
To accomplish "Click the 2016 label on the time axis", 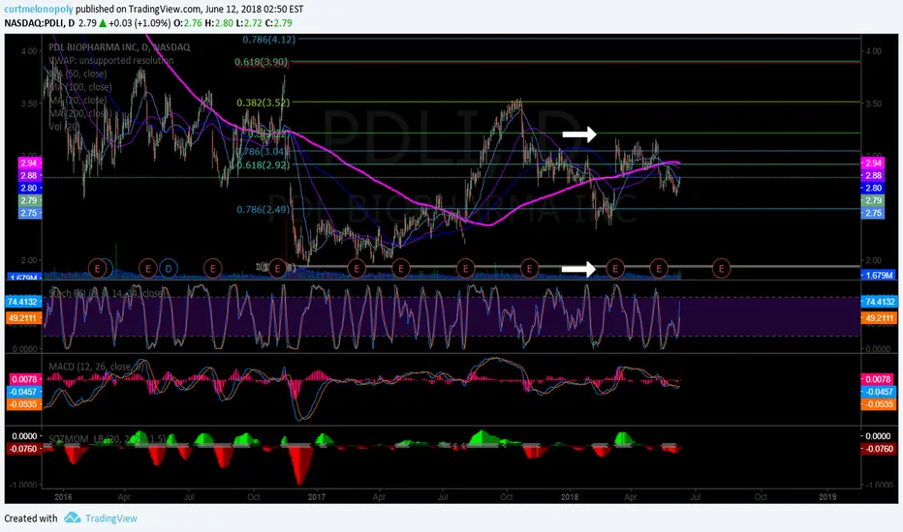I will [x=63, y=497].
